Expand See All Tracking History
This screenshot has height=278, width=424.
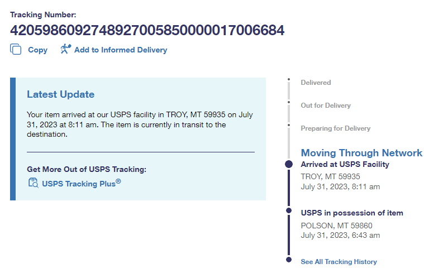tap(339, 262)
